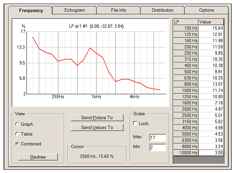The image size is (233, 173).
Task: Click the Max scale input field
Action: click(158, 138)
